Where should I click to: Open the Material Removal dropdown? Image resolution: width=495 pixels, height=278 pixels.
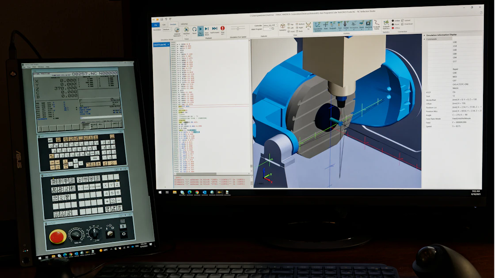[177, 31]
